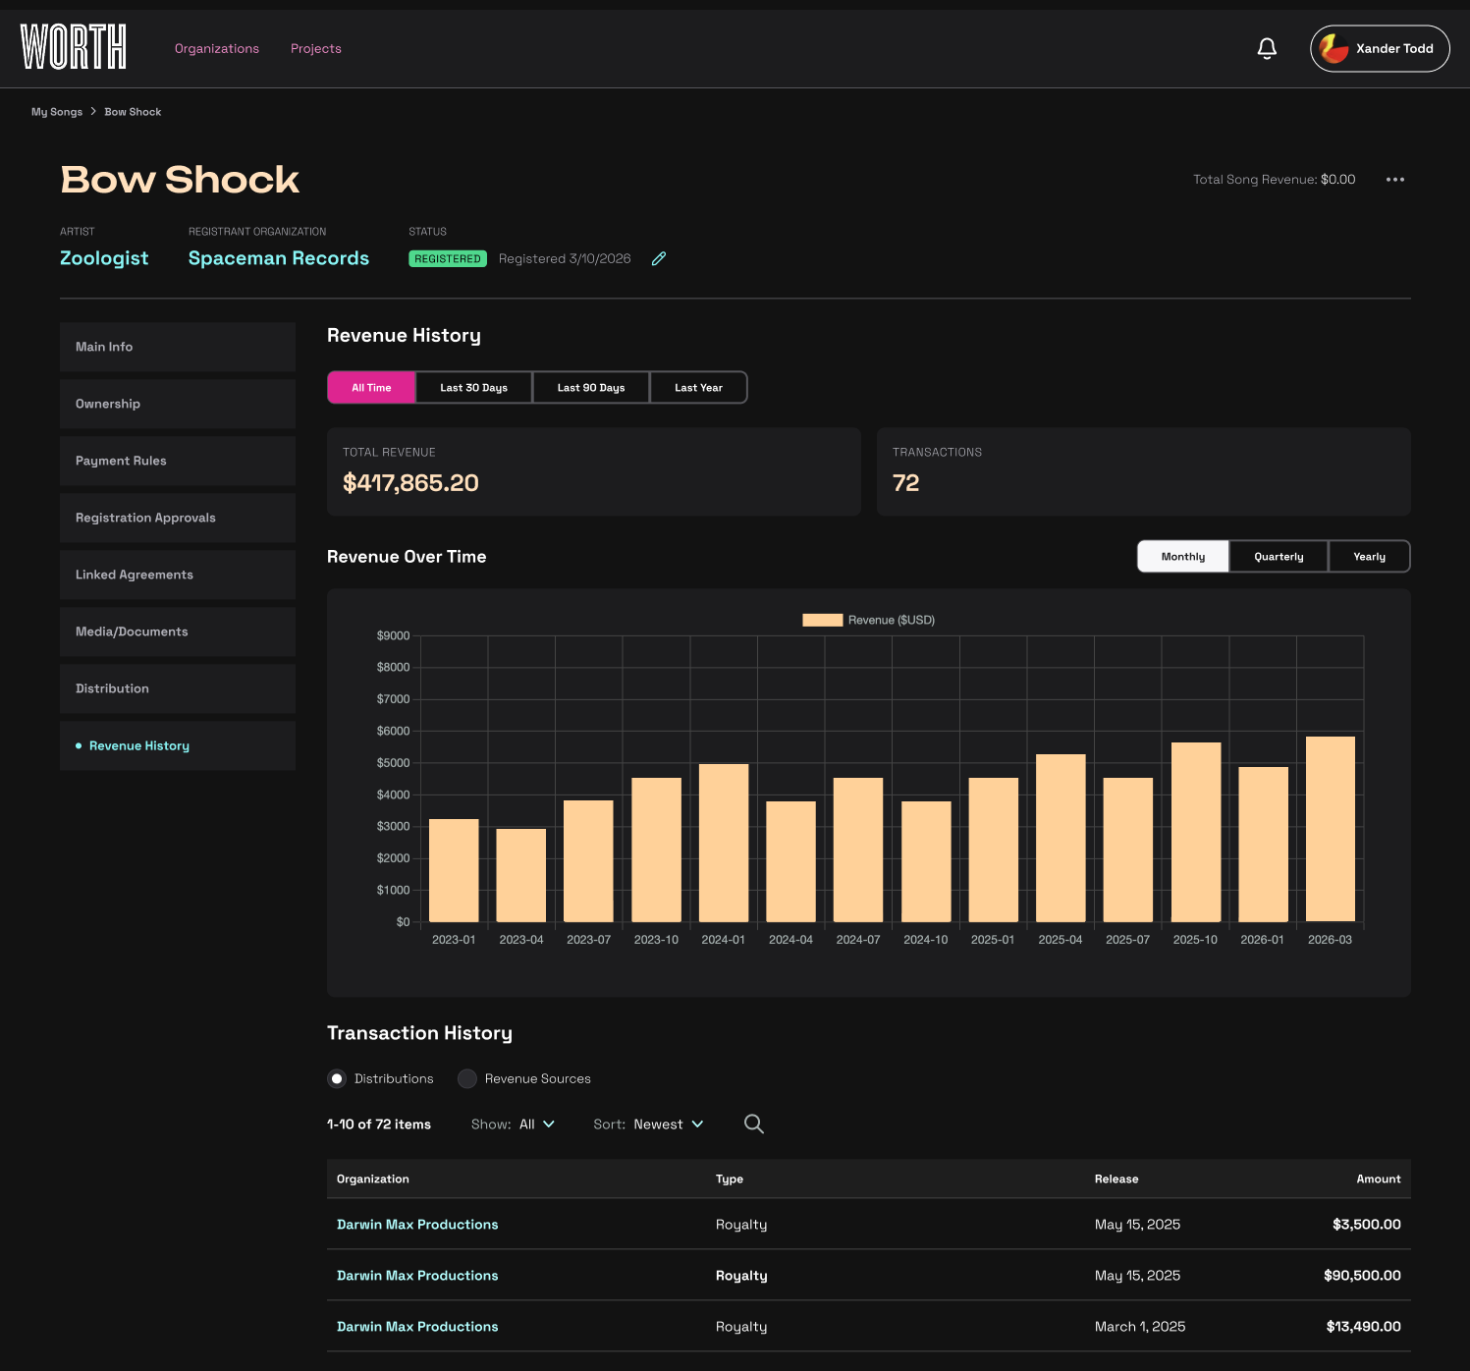Open the notifications bell

pos(1267,48)
